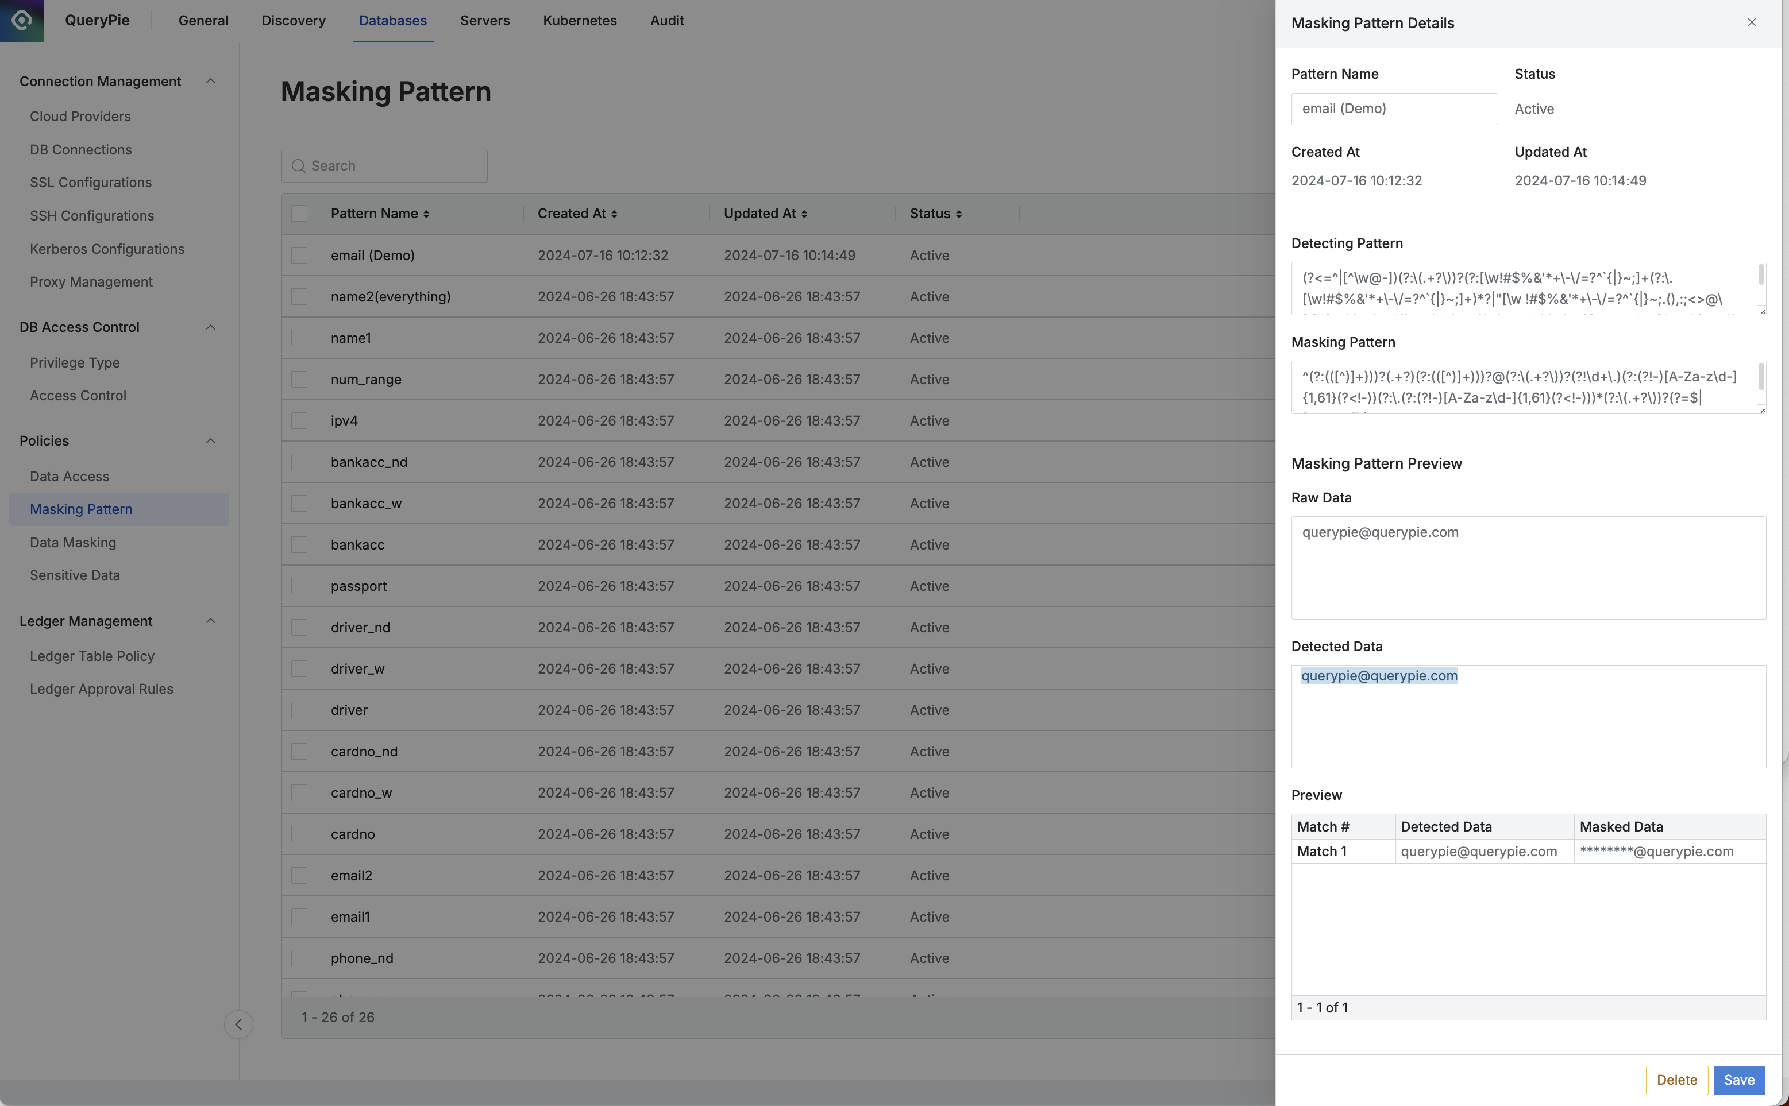Click the search magnifier icon
Screen dimensions: 1789x1106
click(x=298, y=166)
